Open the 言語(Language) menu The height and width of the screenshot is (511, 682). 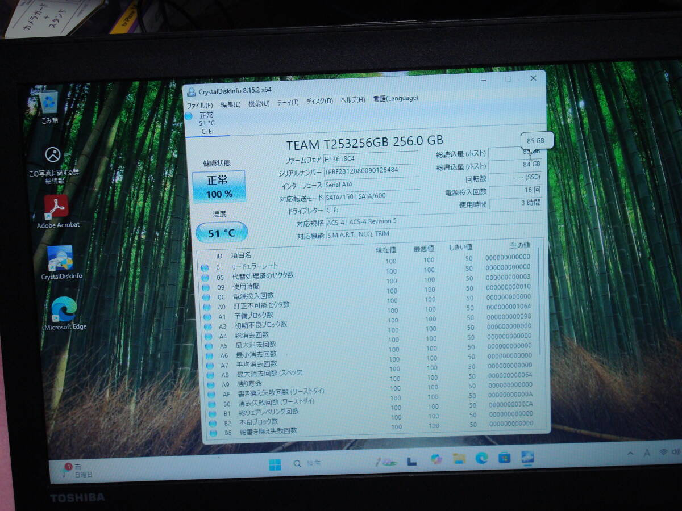click(x=395, y=98)
